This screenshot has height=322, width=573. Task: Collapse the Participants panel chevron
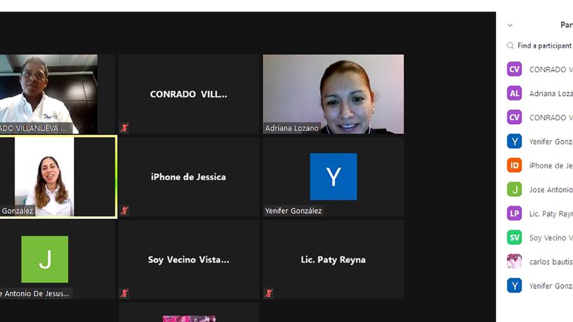click(510, 25)
